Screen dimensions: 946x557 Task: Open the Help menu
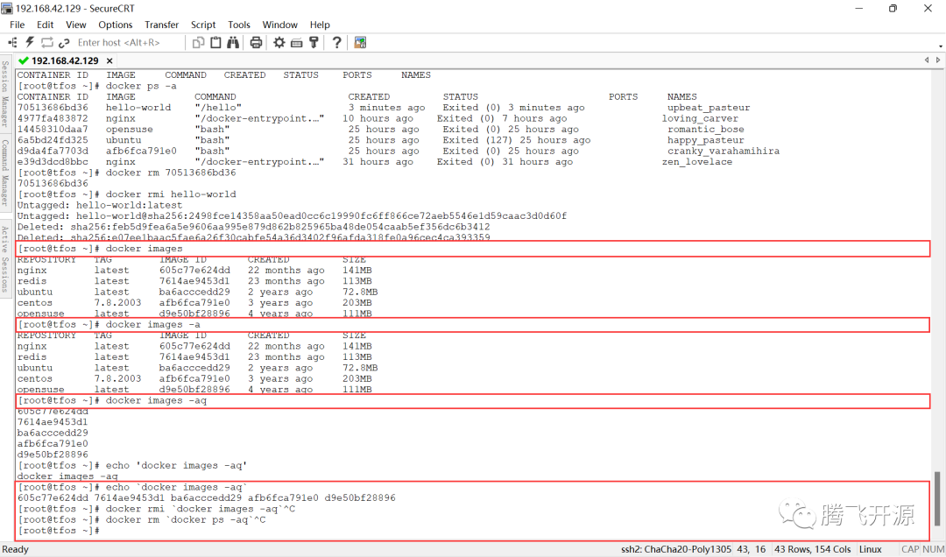[320, 25]
